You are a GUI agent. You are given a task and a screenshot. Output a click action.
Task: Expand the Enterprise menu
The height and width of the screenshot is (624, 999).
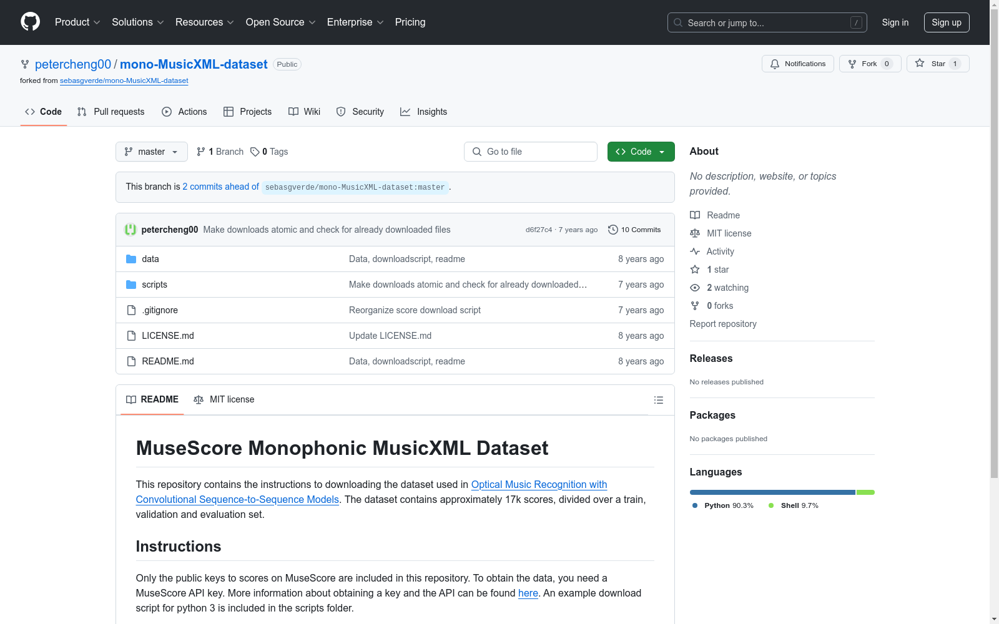(355, 22)
